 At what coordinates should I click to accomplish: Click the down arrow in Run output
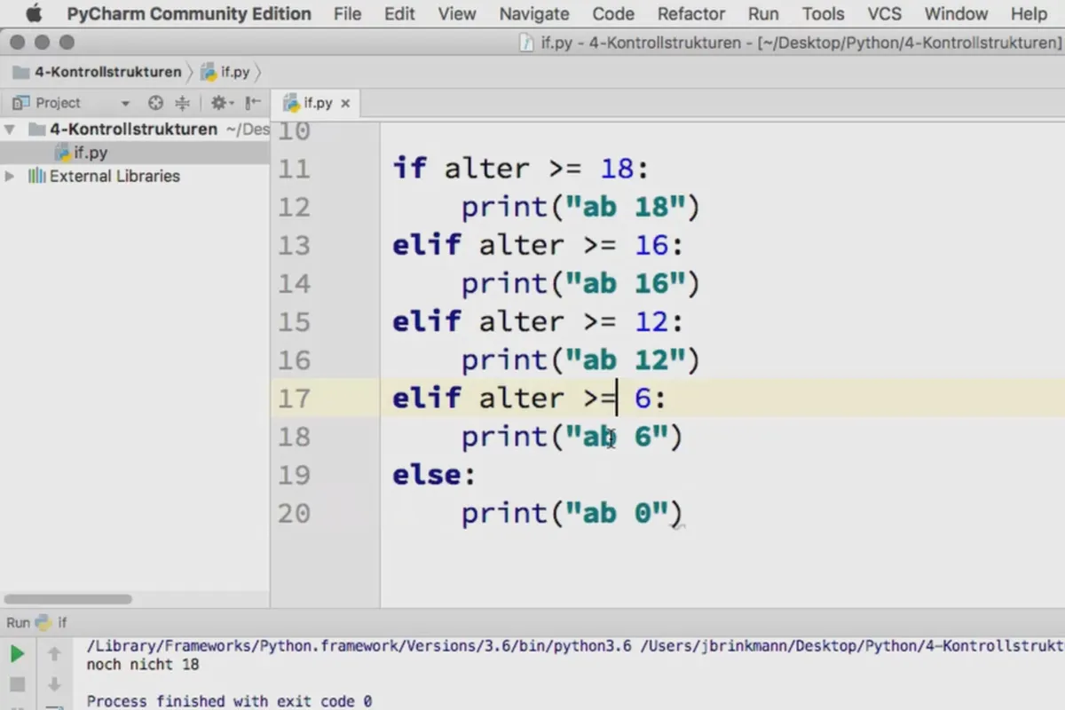tap(54, 684)
